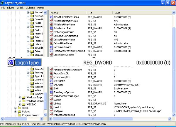Select the open Winlogon folder icon
Screen dimensions: 176x127
[x=32, y=87]
